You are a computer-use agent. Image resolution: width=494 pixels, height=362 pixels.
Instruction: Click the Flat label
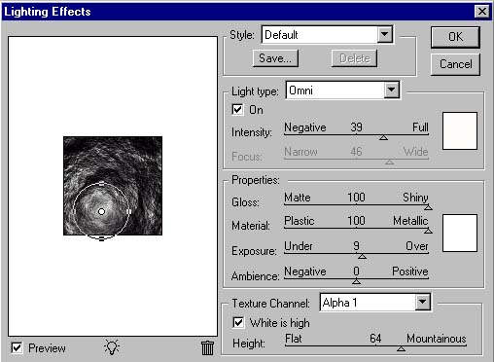294,339
